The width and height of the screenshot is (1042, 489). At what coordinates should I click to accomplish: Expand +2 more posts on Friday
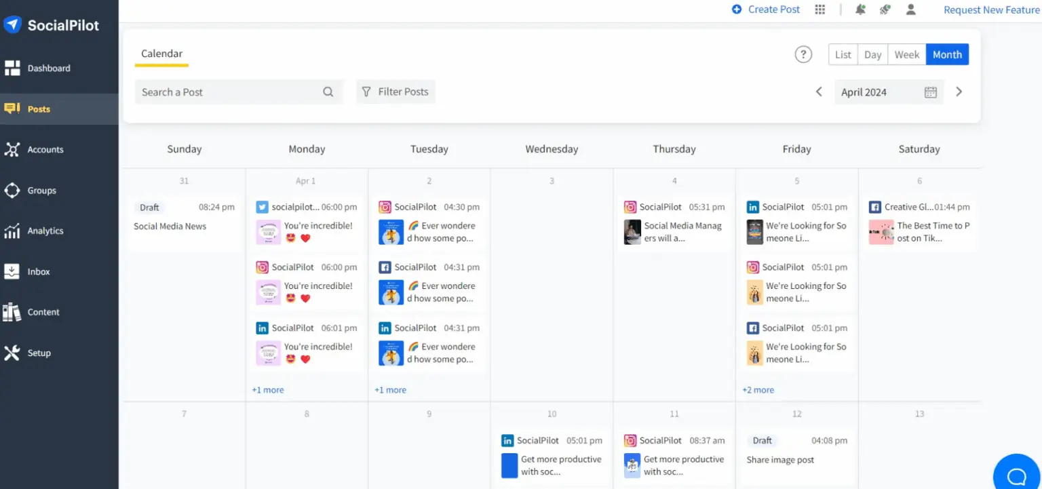tap(758, 390)
